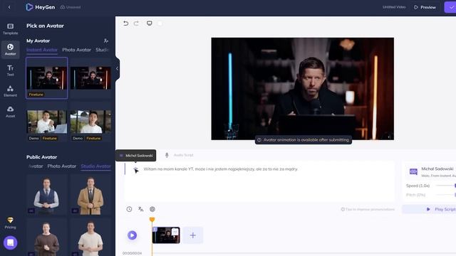Click the Michal Sadowski voice name
Image resolution: width=456 pixels, height=256 pixels.
pos(437,169)
